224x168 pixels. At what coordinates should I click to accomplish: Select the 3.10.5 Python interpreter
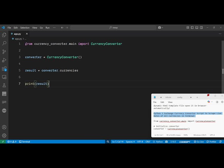(173, 141)
